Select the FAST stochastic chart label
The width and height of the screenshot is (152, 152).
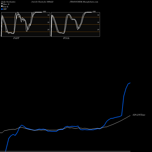(16, 38)
